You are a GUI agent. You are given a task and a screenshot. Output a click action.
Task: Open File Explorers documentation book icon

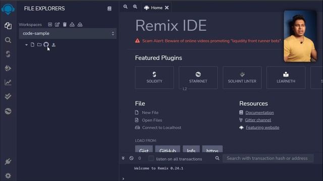(x=110, y=9)
